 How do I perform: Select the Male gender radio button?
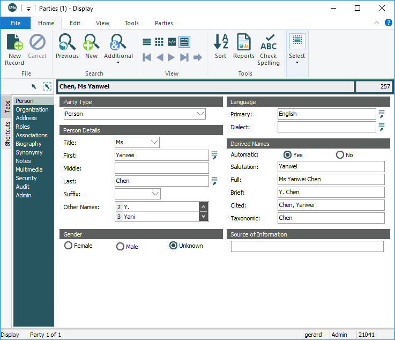121,246
